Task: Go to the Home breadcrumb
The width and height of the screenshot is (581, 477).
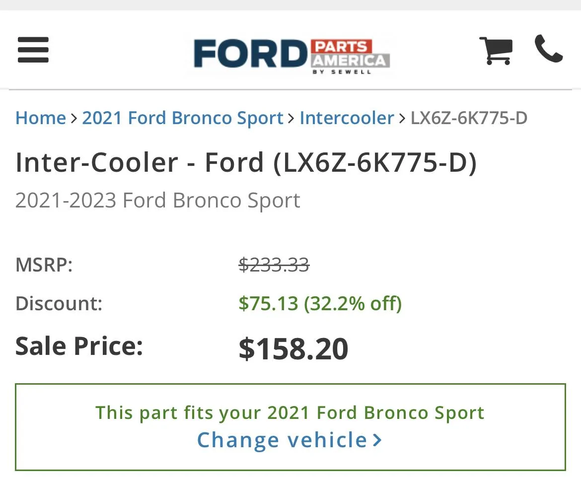Action: coord(41,118)
